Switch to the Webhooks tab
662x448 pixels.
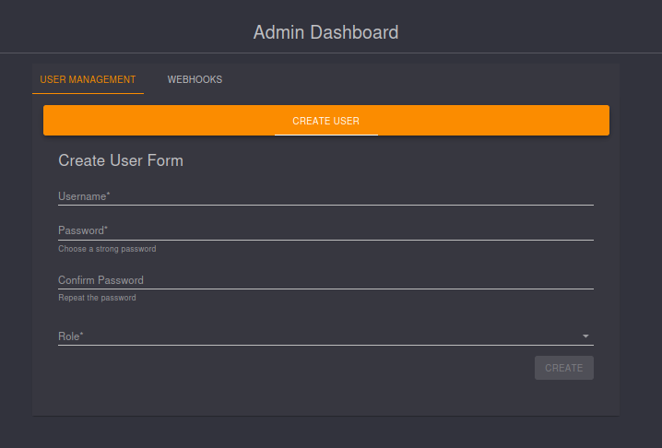click(195, 80)
